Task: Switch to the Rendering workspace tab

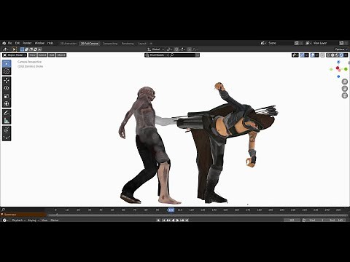Action: (128, 44)
